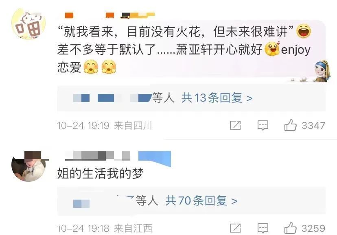Tap the 3259 like count
The image size is (337, 235).
click(313, 228)
